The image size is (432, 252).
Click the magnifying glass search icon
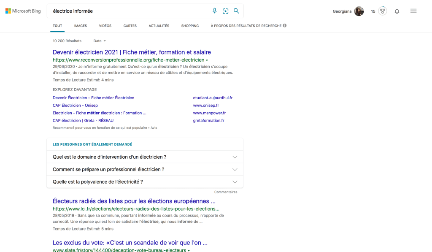pos(236,11)
